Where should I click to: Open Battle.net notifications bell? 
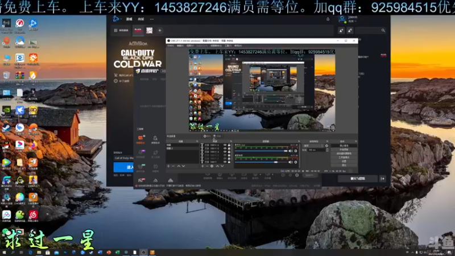coord(328,19)
